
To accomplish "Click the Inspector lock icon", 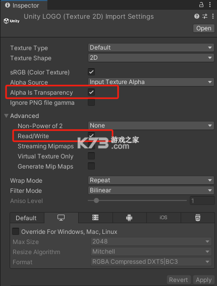I will (x=201, y=5).
